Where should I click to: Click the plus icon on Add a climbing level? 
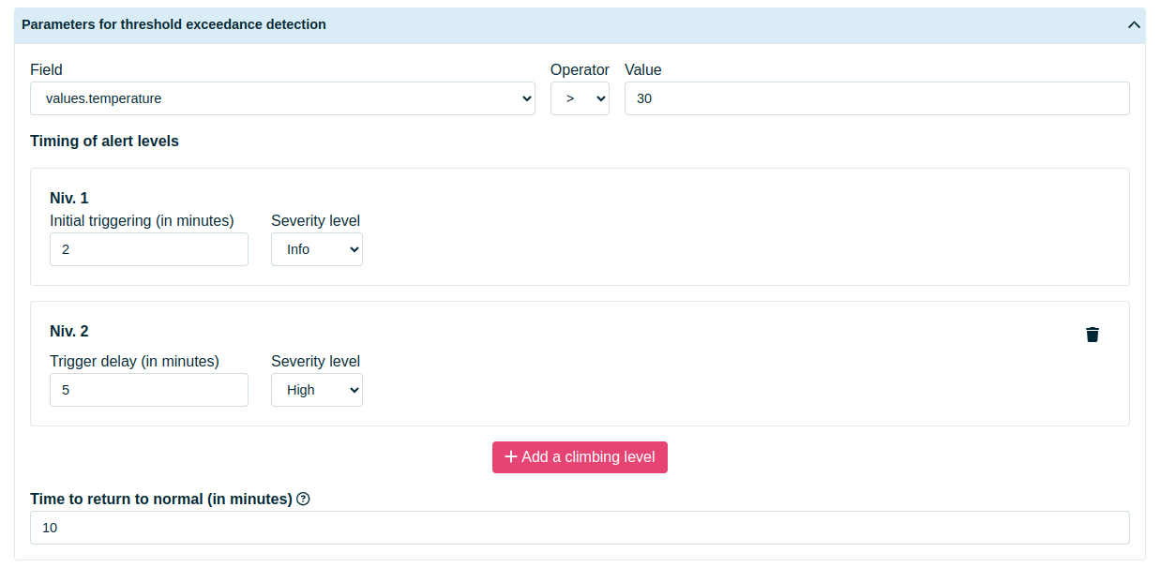point(510,457)
